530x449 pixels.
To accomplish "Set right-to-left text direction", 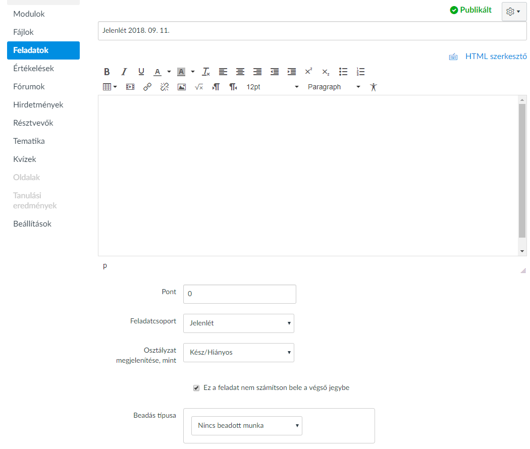I will click(x=233, y=87).
